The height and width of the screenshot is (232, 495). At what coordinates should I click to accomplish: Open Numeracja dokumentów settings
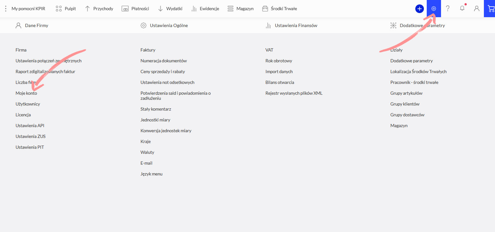pyautogui.click(x=164, y=61)
